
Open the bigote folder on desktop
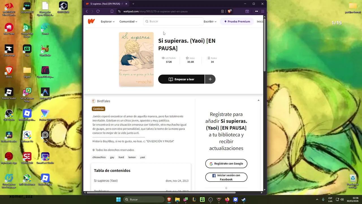[27, 72]
